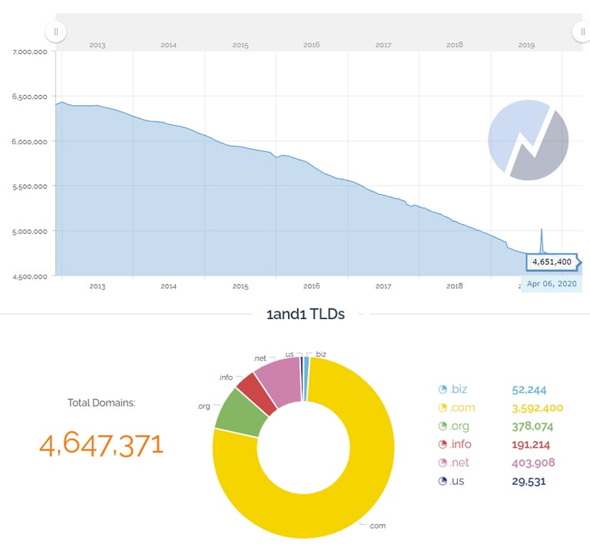The image size is (590, 557).
Task: Click the .us legend pie icon
Action: (442, 481)
